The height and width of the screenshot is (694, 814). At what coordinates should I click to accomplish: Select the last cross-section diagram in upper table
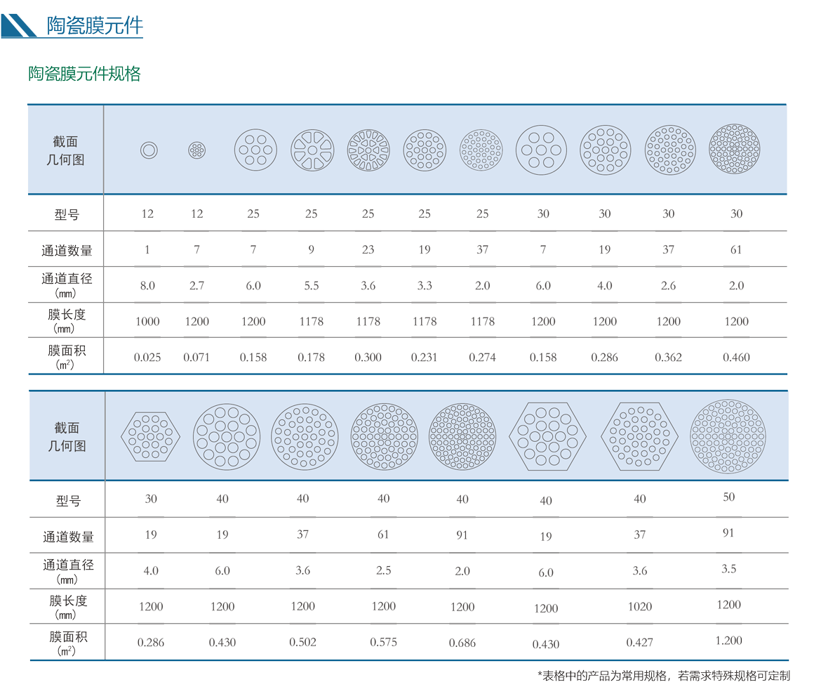pyautogui.click(x=734, y=150)
